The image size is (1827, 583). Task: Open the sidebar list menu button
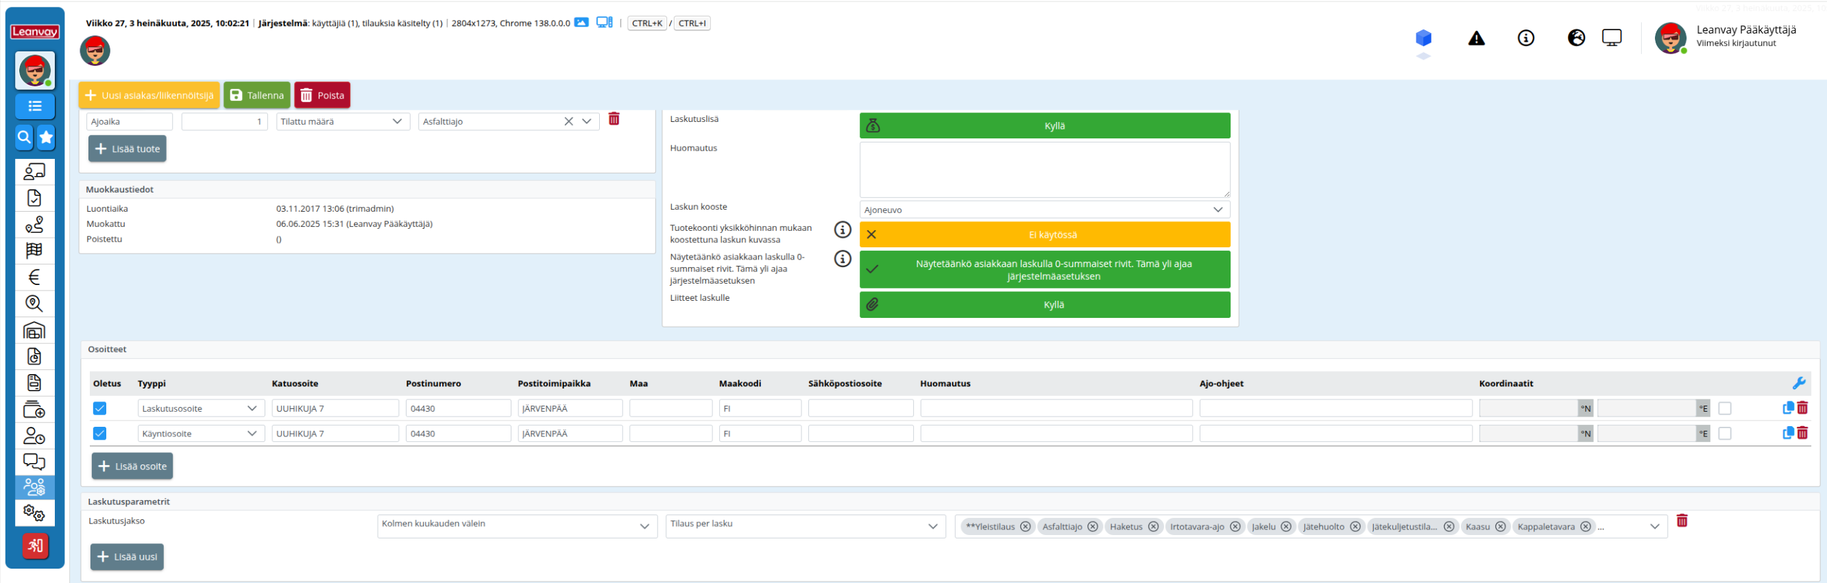tap(35, 106)
